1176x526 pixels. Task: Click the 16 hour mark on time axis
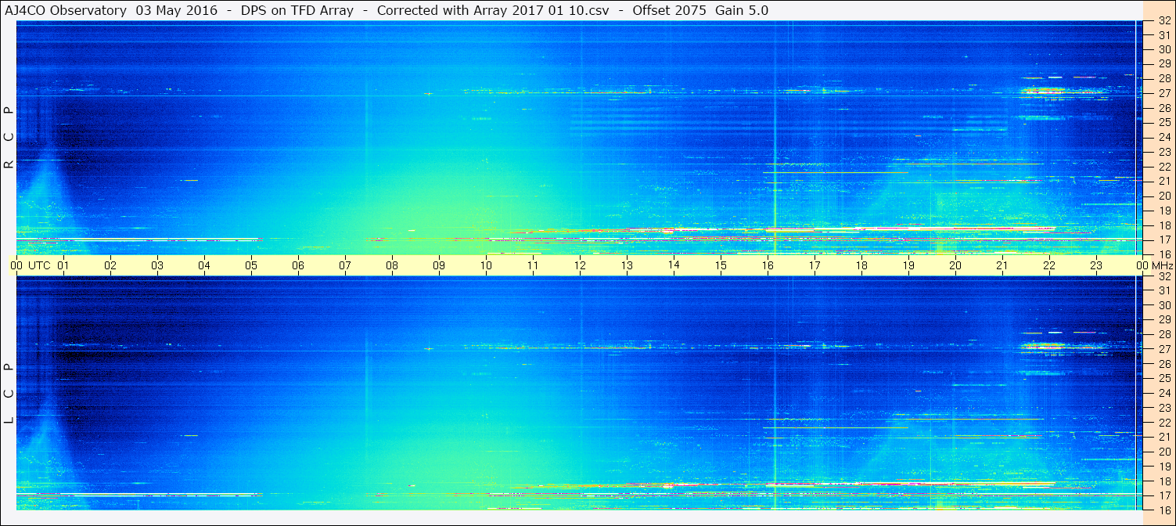[768, 265]
